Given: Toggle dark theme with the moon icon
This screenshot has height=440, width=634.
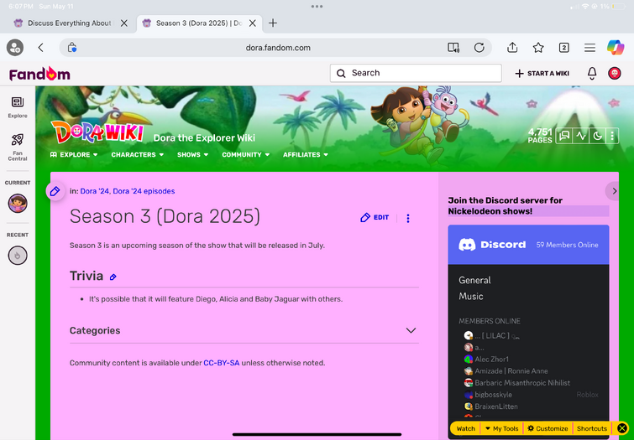Looking at the screenshot, I should tap(598, 136).
